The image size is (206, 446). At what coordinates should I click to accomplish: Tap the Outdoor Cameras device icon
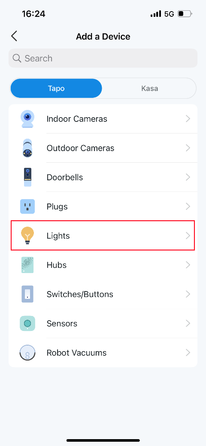click(27, 148)
